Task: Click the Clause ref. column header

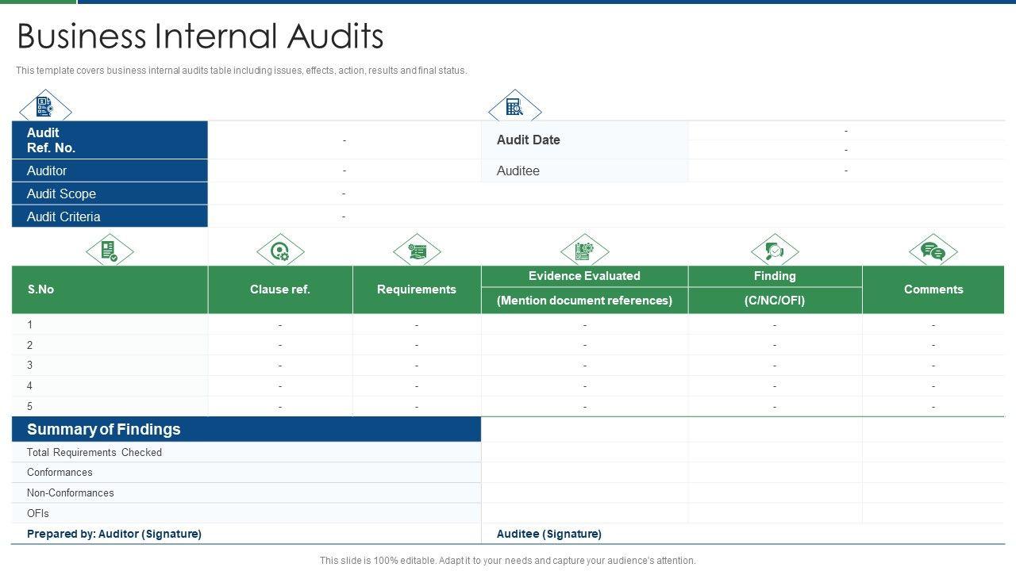Action: pyautogui.click(x=280, y=289)
